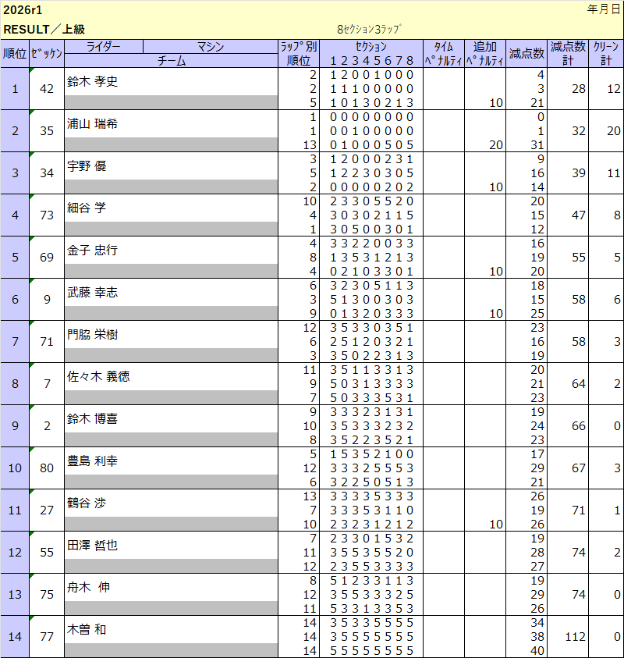Select clean count 20 in 浦山 瑞希's row

point(612,131)
